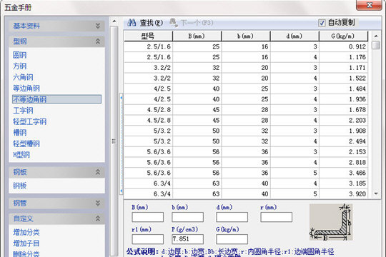Select 圆钢 in the list

coord(20,55)
